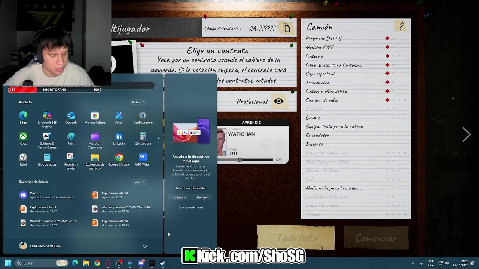479x269 pixels.
Task: Open the Reloj clock app
Action: tap(23, 160)
